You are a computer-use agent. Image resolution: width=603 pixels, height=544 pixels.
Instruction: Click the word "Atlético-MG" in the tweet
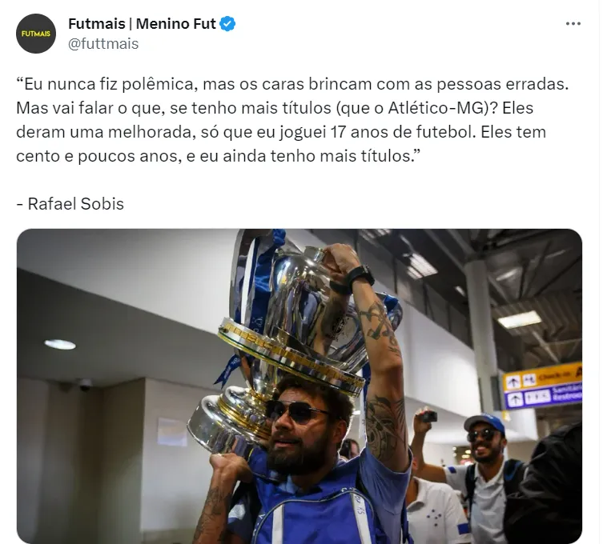click(438, 108)
